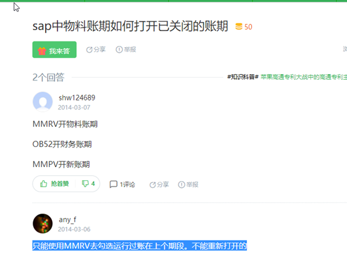Click the green 我来答 answer button
The width and height of the screenshot is (347, 255).
tap(54, 50)
